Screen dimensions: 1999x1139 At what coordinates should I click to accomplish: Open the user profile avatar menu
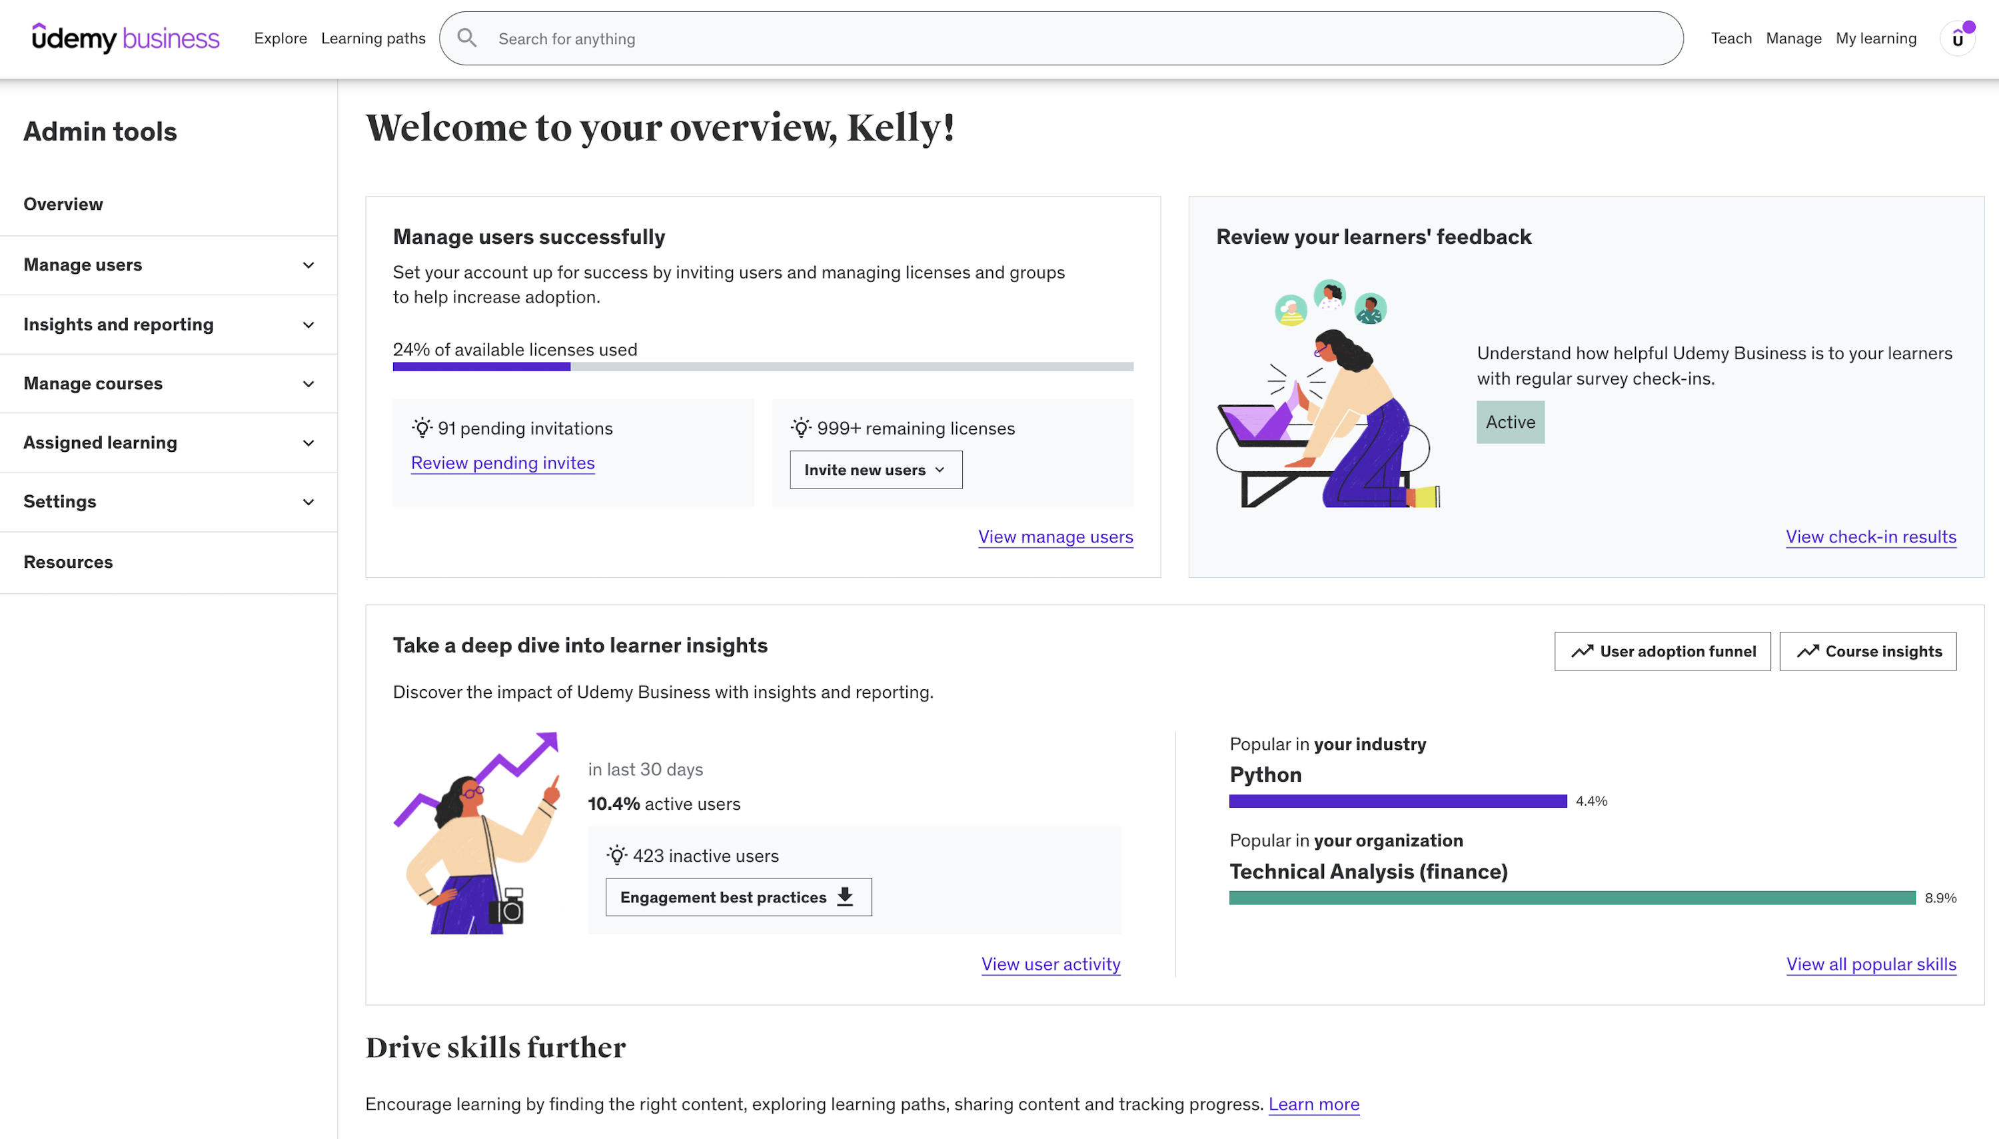click(x=1958, y=39)
